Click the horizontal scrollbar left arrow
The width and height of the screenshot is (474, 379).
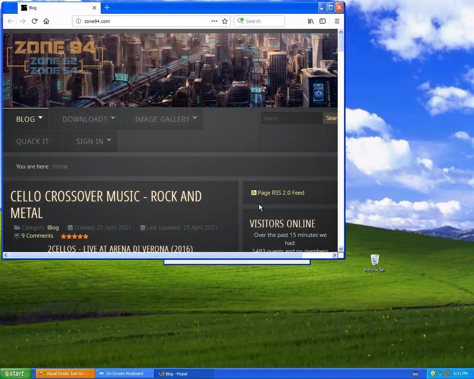[x=6, y=255]
